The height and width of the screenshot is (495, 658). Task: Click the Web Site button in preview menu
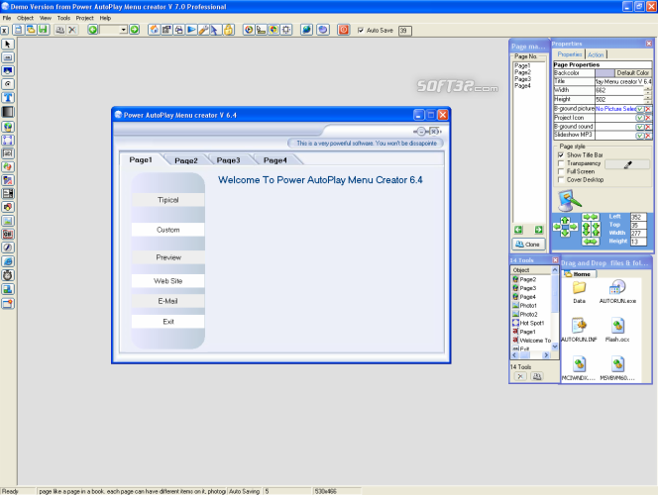point(167,281)
